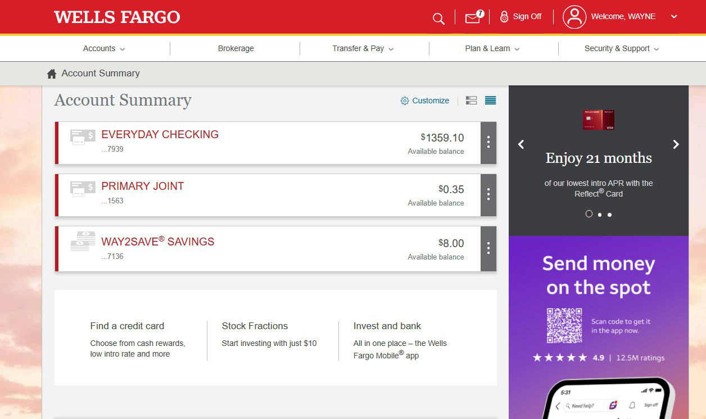Viewport: 706px width, 419px height.
Task: Switch to expanded card view layout
Action: [x=471, y=101]
